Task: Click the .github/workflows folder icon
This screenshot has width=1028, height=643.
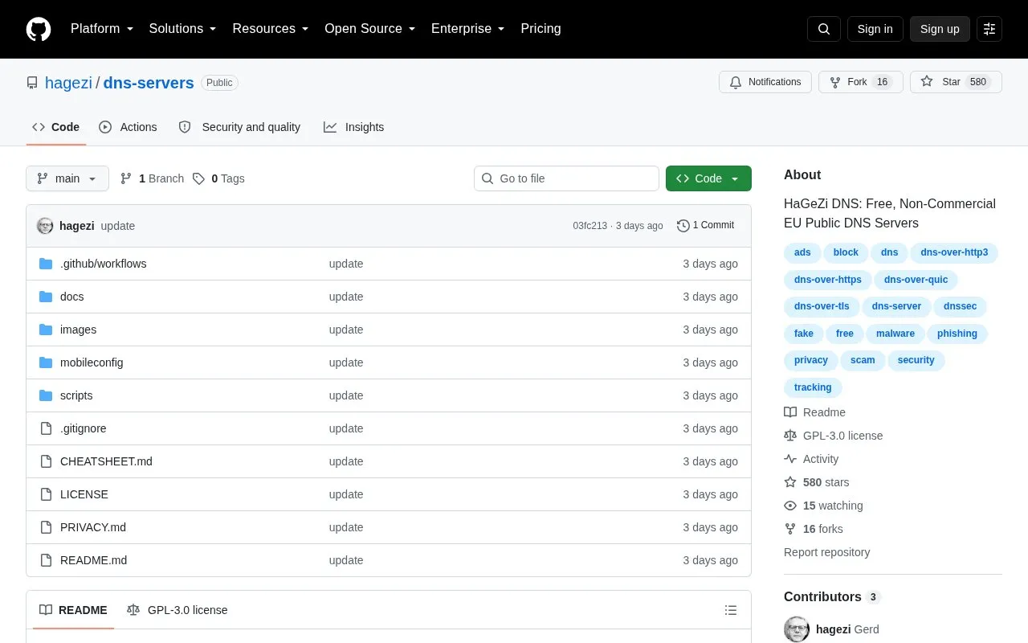Action: (x=46, y=264)
